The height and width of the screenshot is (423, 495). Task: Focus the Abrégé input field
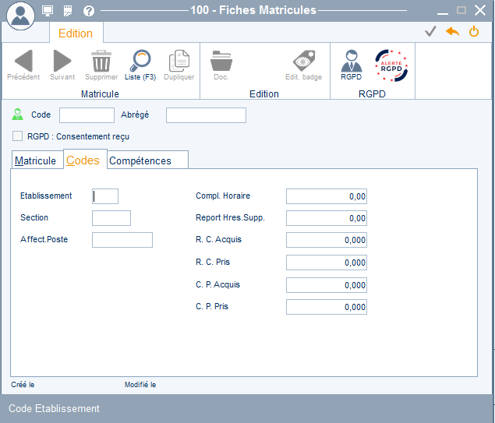206,115
